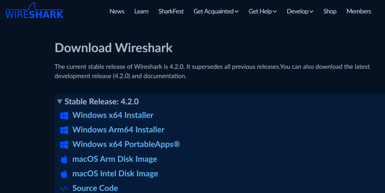Download the Source Code

pos(95,188)
